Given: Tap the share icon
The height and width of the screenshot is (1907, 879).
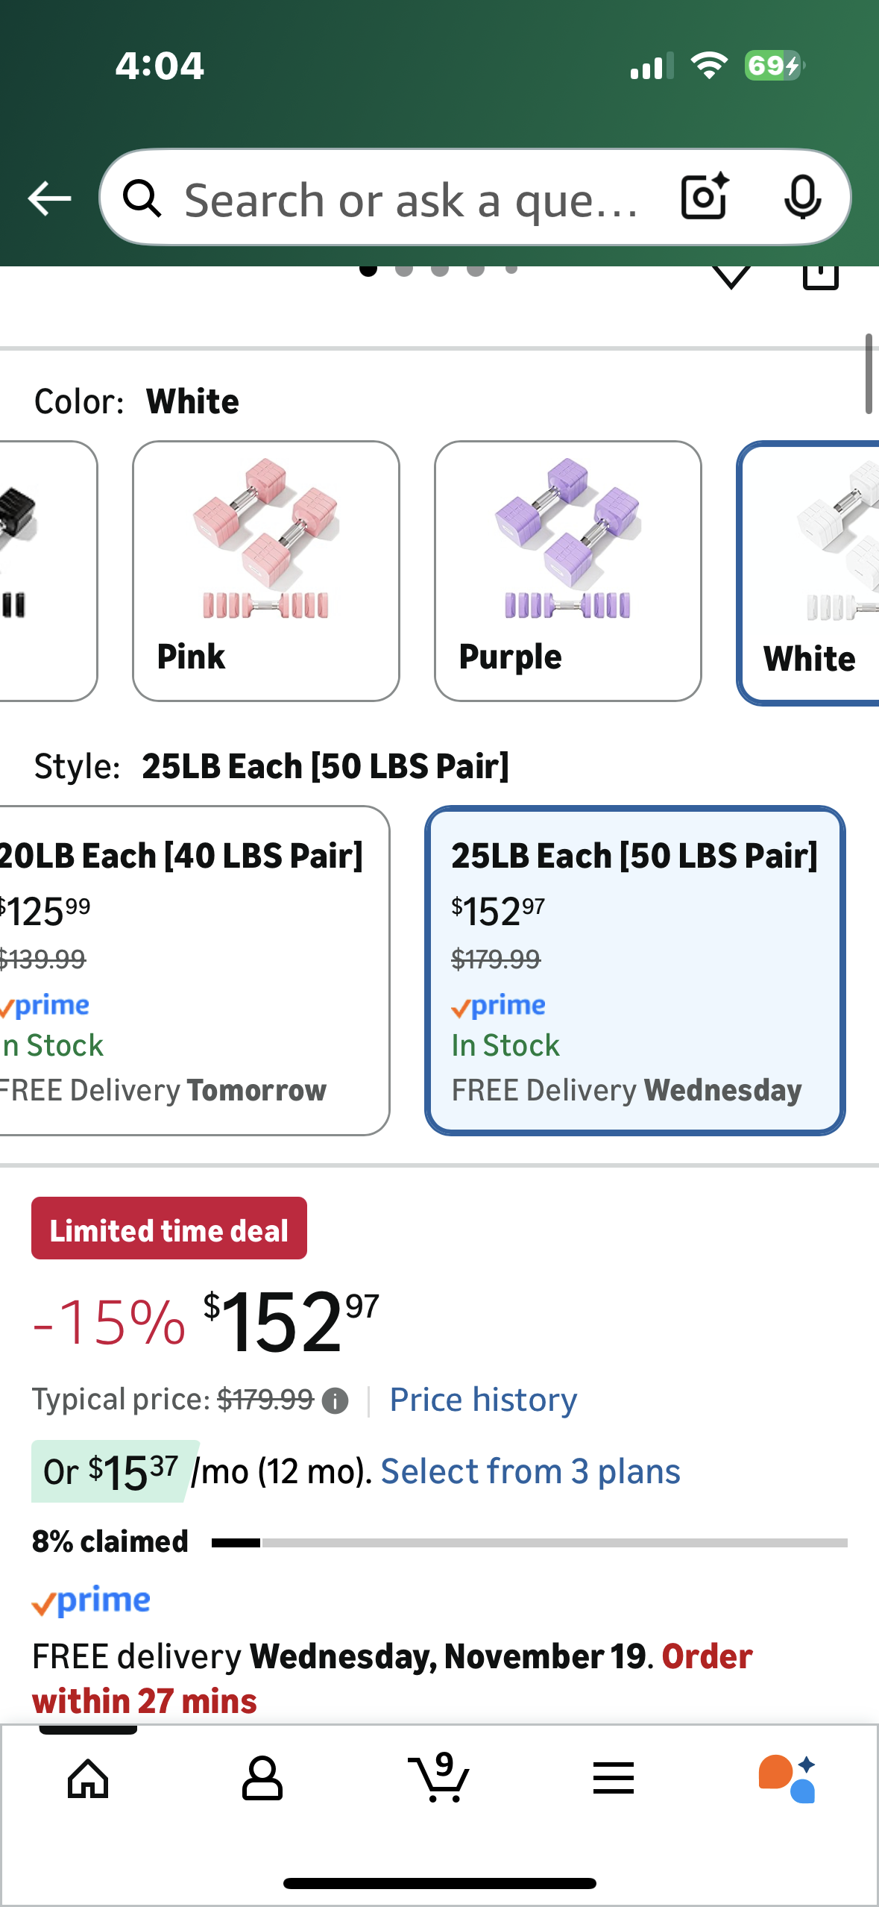Looking at the screenshot, I should click(820, 276).
